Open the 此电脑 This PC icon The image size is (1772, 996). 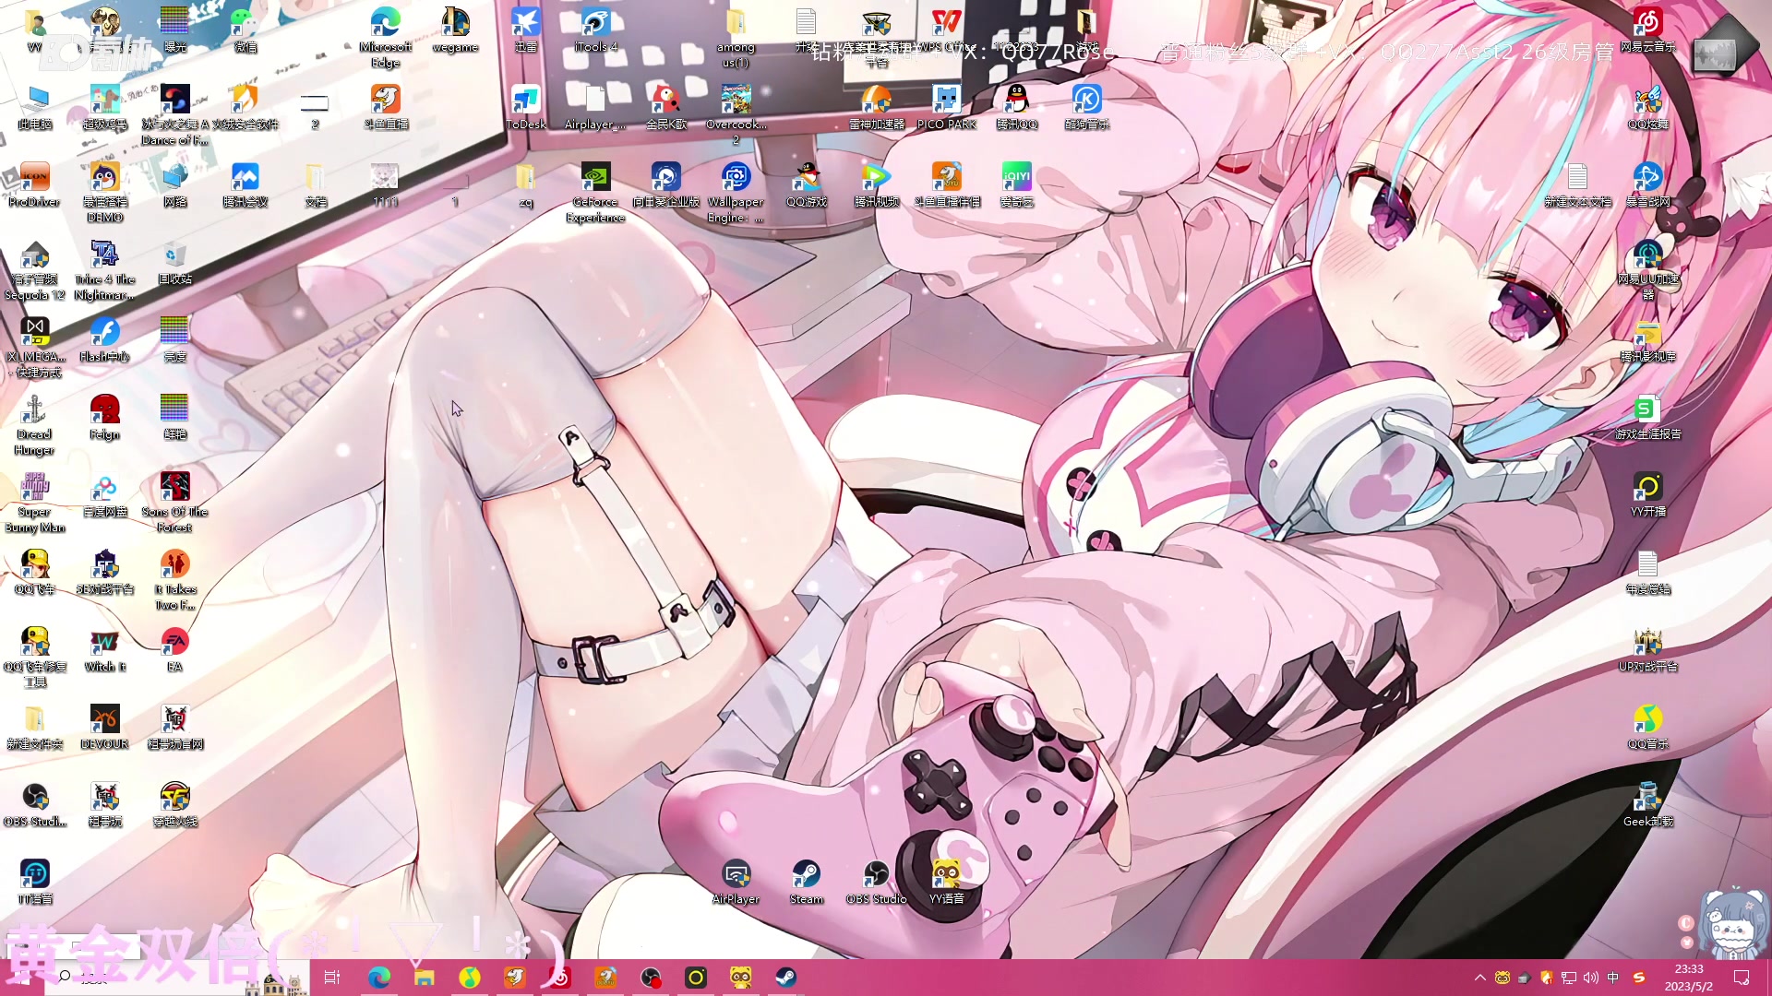34,107
